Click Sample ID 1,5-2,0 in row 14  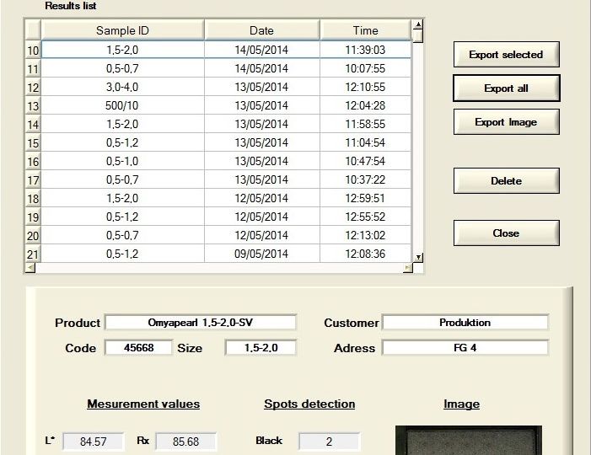pyautogui.click(x=122, y=124)
